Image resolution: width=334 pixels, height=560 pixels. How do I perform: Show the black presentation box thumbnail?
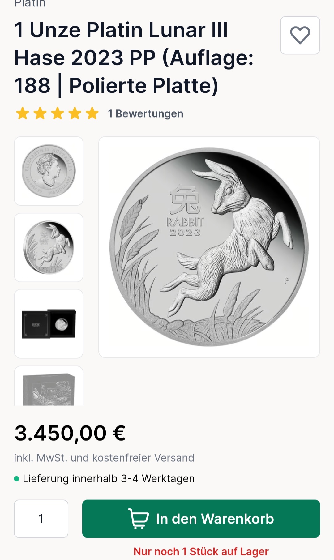click(x=49, y=324)
